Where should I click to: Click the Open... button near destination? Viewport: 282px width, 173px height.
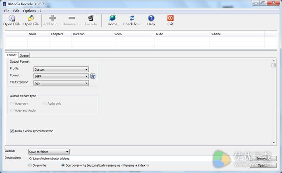coord(263,165)
